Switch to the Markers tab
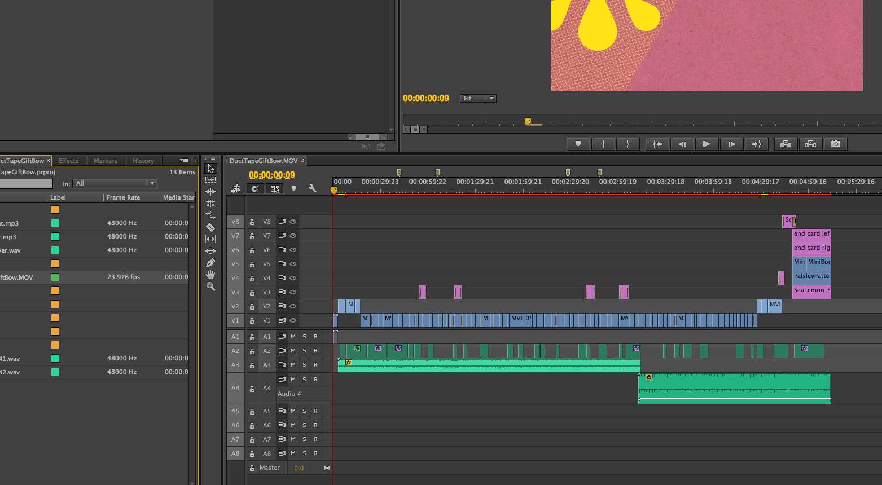 [106, 161]
